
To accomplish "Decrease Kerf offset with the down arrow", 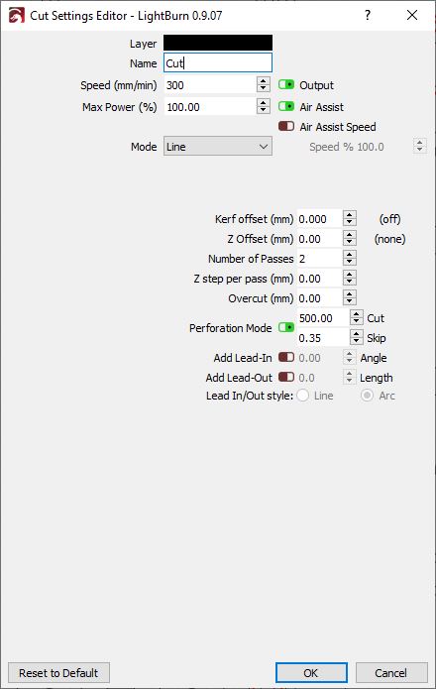I will 350,223.
